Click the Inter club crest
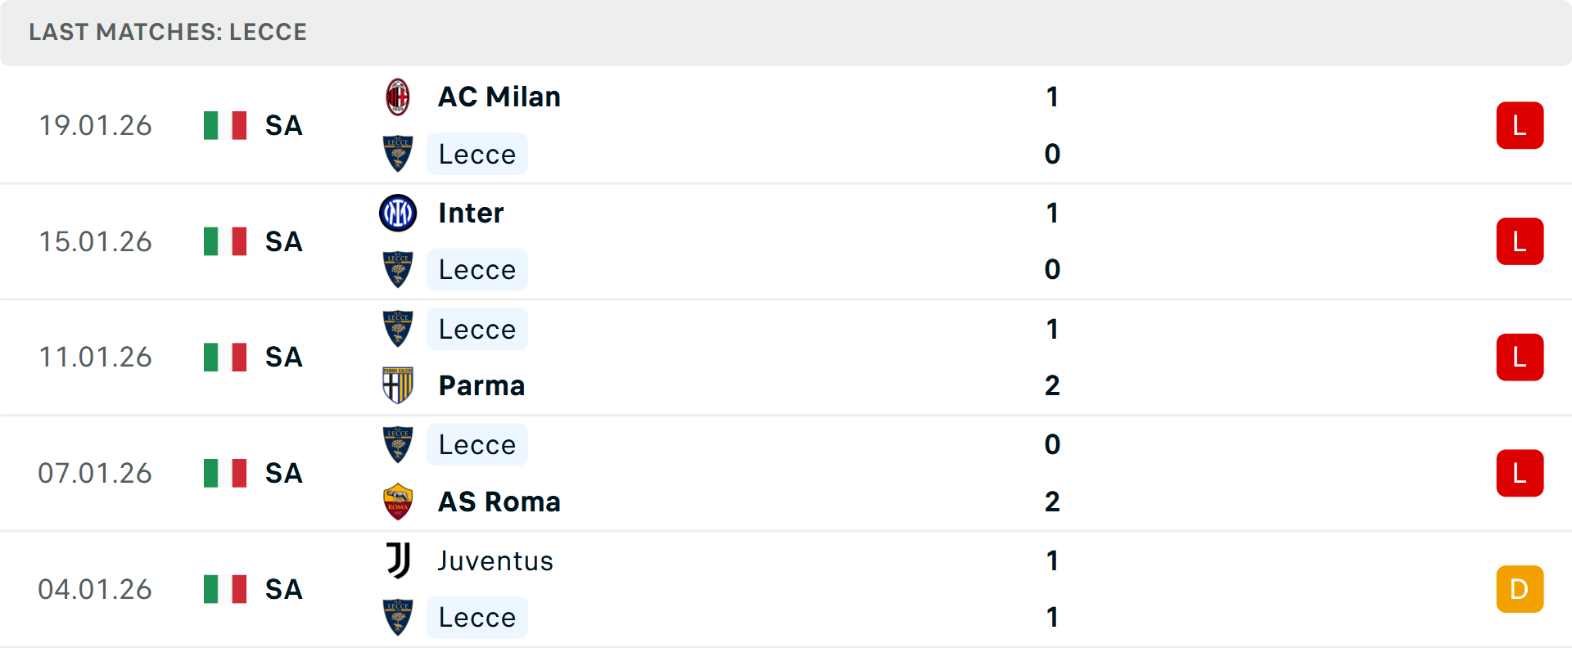 pyautogui.click(x=398, y=214)
